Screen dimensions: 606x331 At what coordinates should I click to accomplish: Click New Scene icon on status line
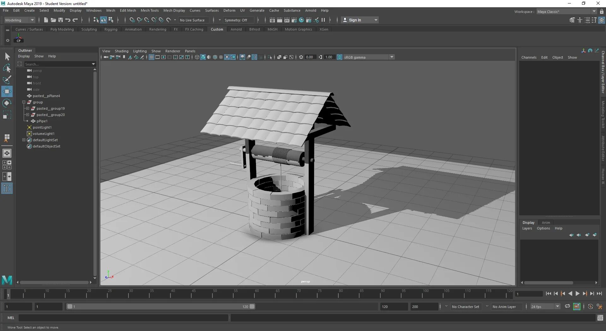[46, 20]
